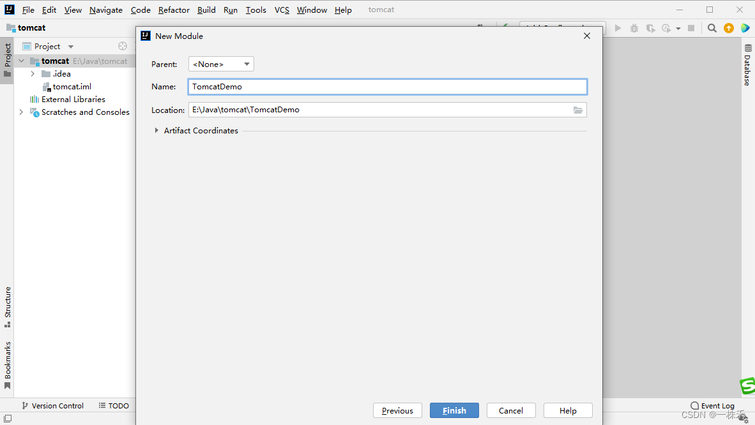Expand Artifact Coordinates section
755x425 pixels.
156,130
